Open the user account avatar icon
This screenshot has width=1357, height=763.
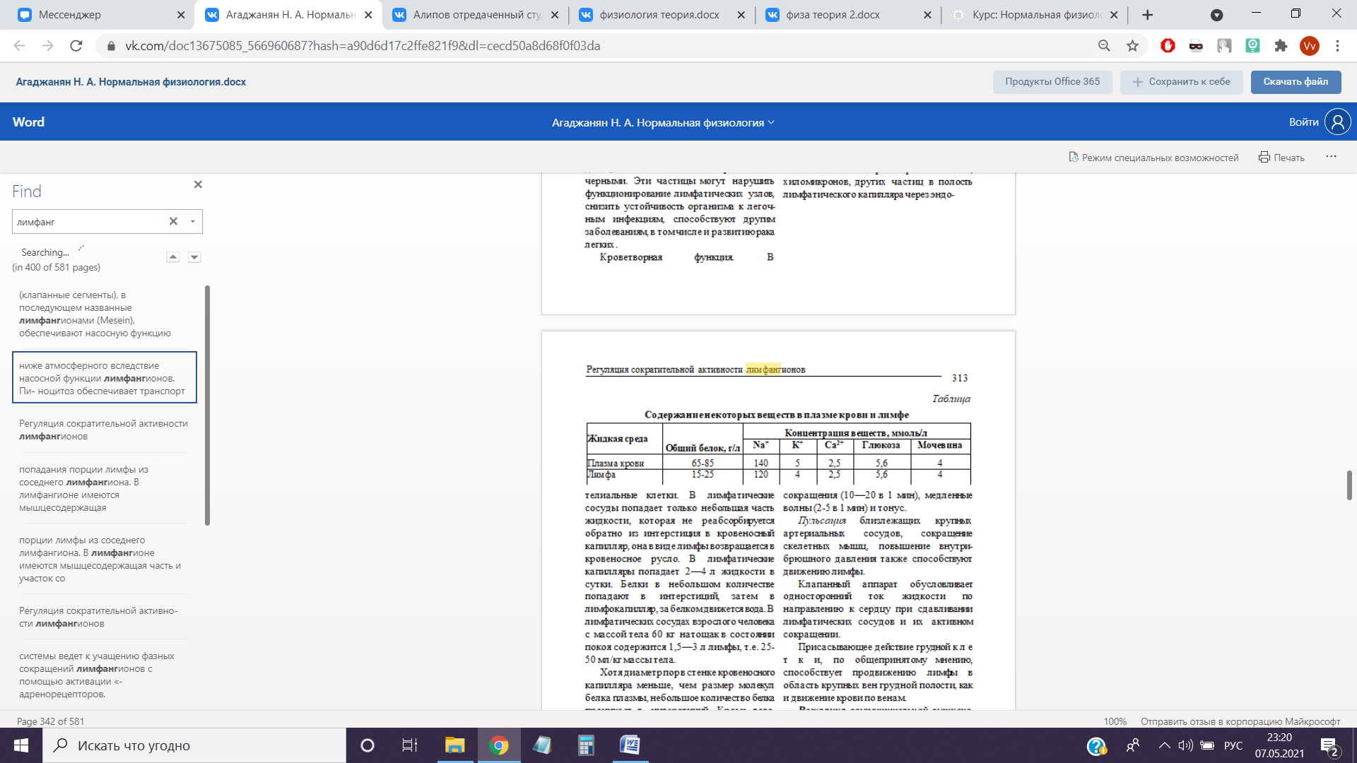click(x=1337, y=122)
